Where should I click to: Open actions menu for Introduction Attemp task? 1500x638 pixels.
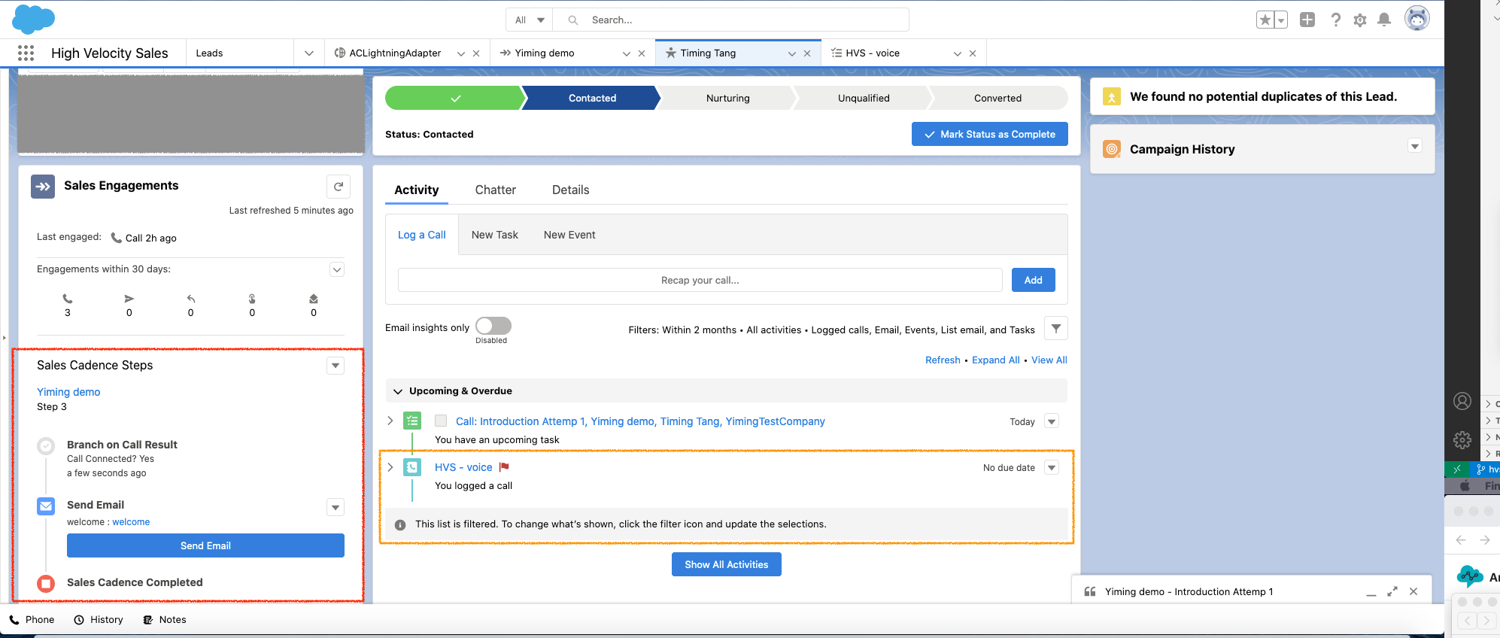pos(1052,421)
